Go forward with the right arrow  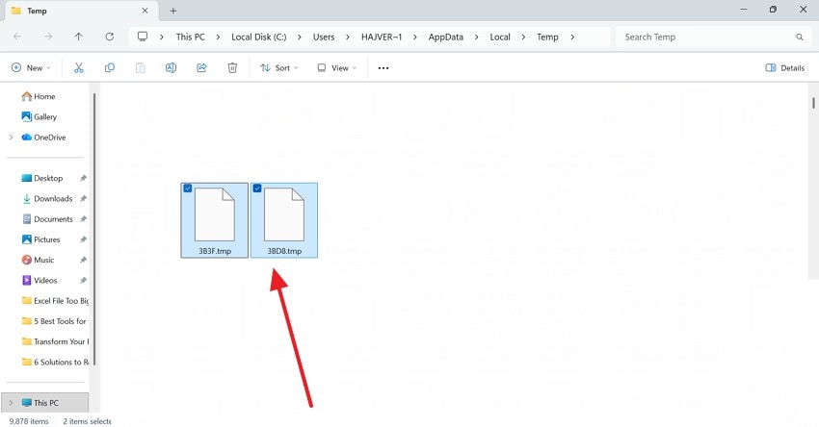coord(48,37)
